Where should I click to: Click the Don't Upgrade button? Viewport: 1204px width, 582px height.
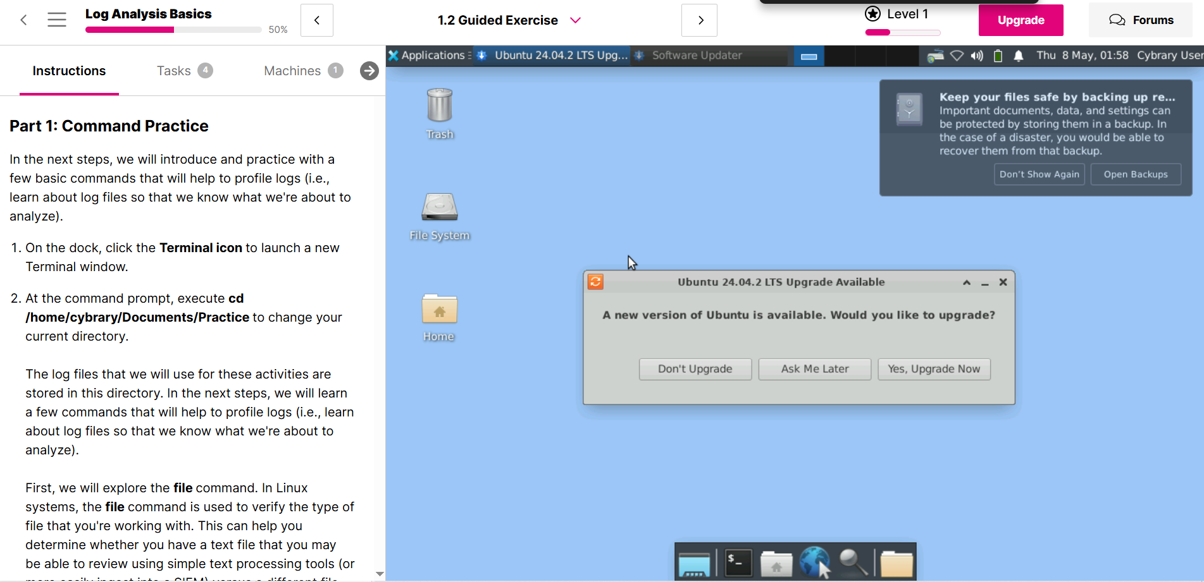point(695,369)
